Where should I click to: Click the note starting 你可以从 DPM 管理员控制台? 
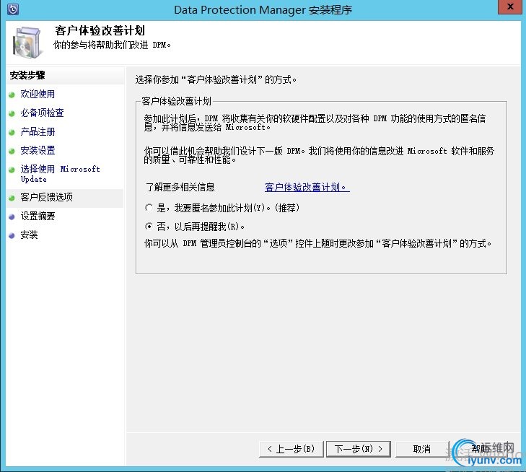318,243
